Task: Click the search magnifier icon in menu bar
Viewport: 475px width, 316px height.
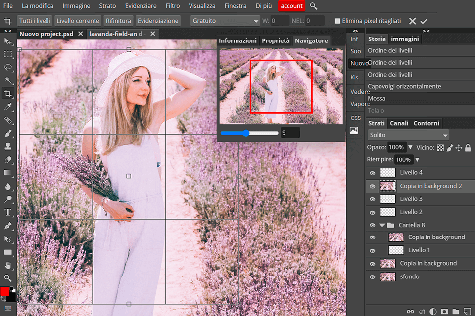Action: click(313, 6)
